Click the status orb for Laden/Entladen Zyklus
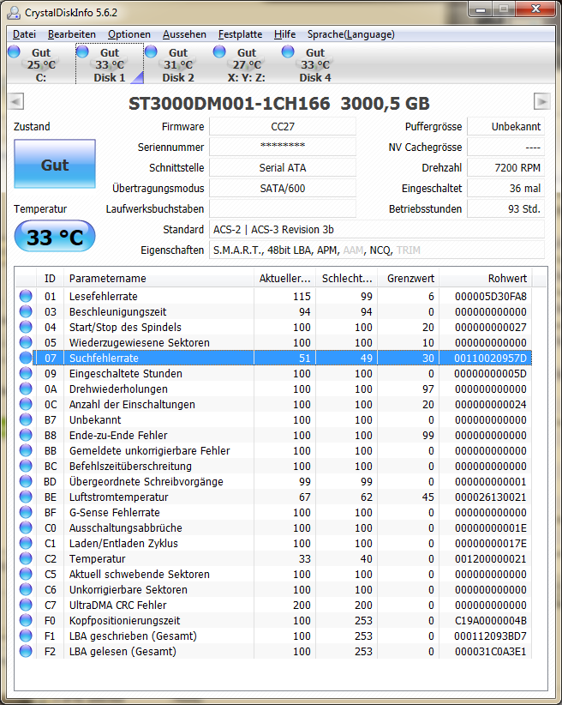Screen dimensions: 562x705 (x=26, y=543)
